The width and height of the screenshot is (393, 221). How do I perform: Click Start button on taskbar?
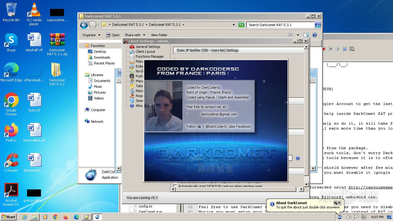click(8, 217)
